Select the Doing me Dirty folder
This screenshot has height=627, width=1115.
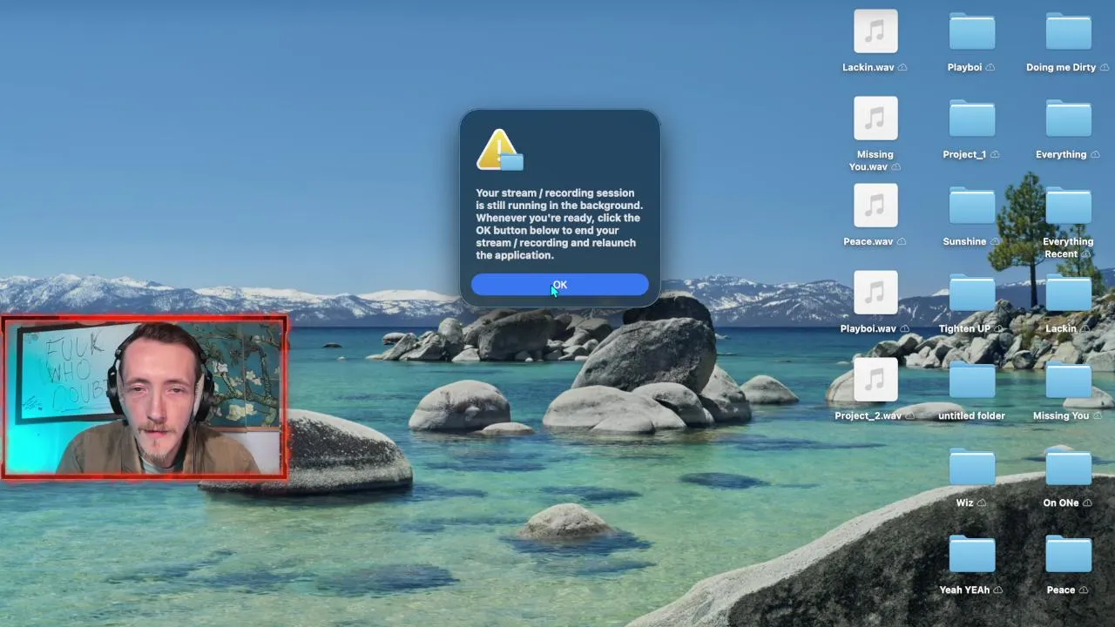point(1068,31)
